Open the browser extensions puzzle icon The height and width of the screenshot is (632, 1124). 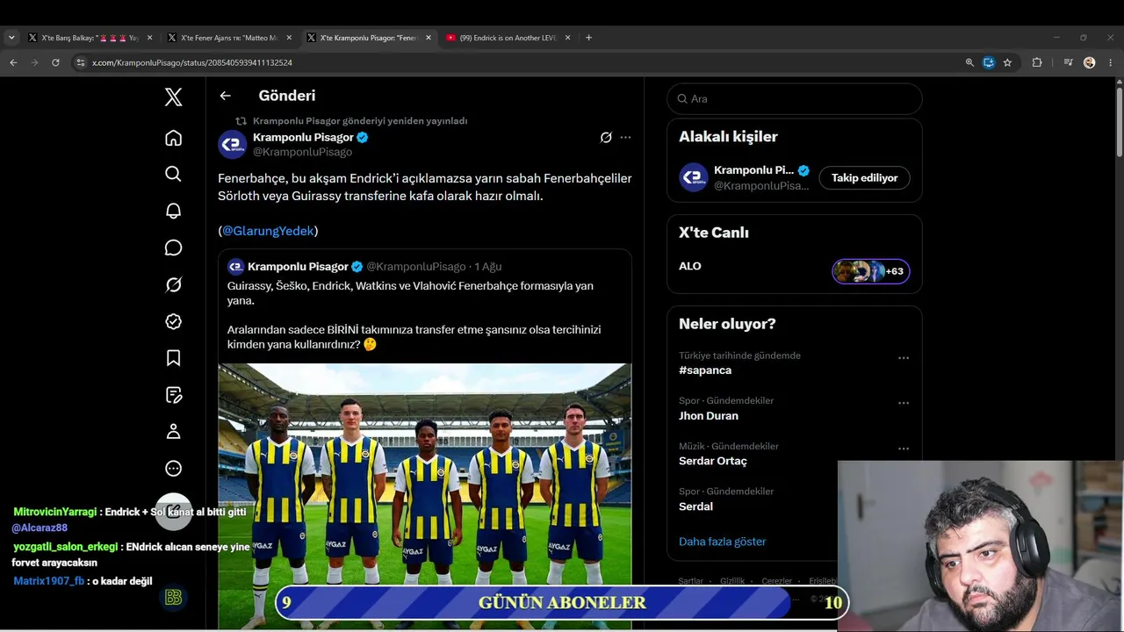tap(1037, 62)
